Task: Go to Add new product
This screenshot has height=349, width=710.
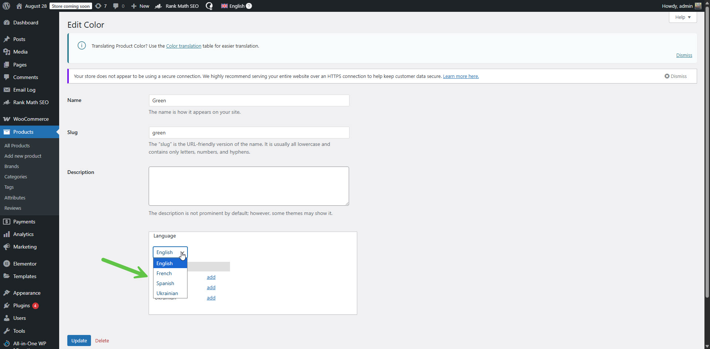Action: [x=23, y=156]
